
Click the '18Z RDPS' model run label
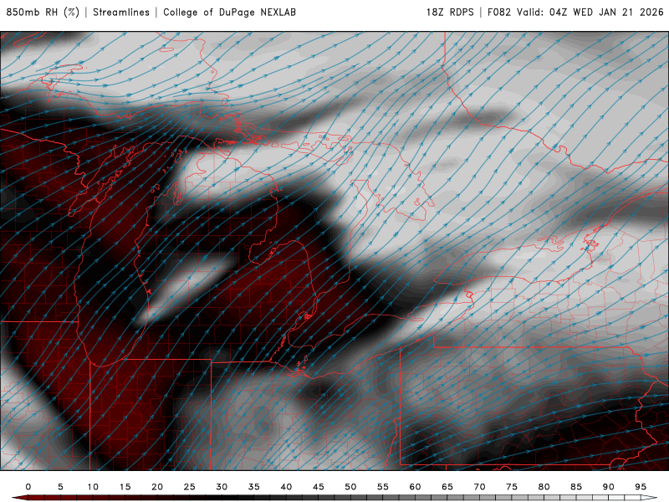pos(450,12)
